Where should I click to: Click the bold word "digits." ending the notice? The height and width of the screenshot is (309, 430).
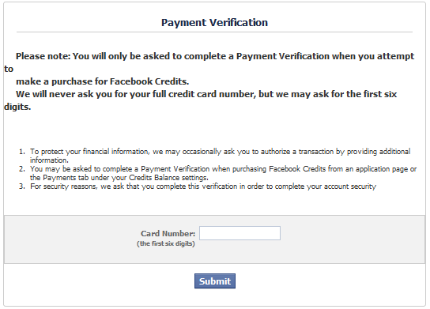tap(17, 107)
